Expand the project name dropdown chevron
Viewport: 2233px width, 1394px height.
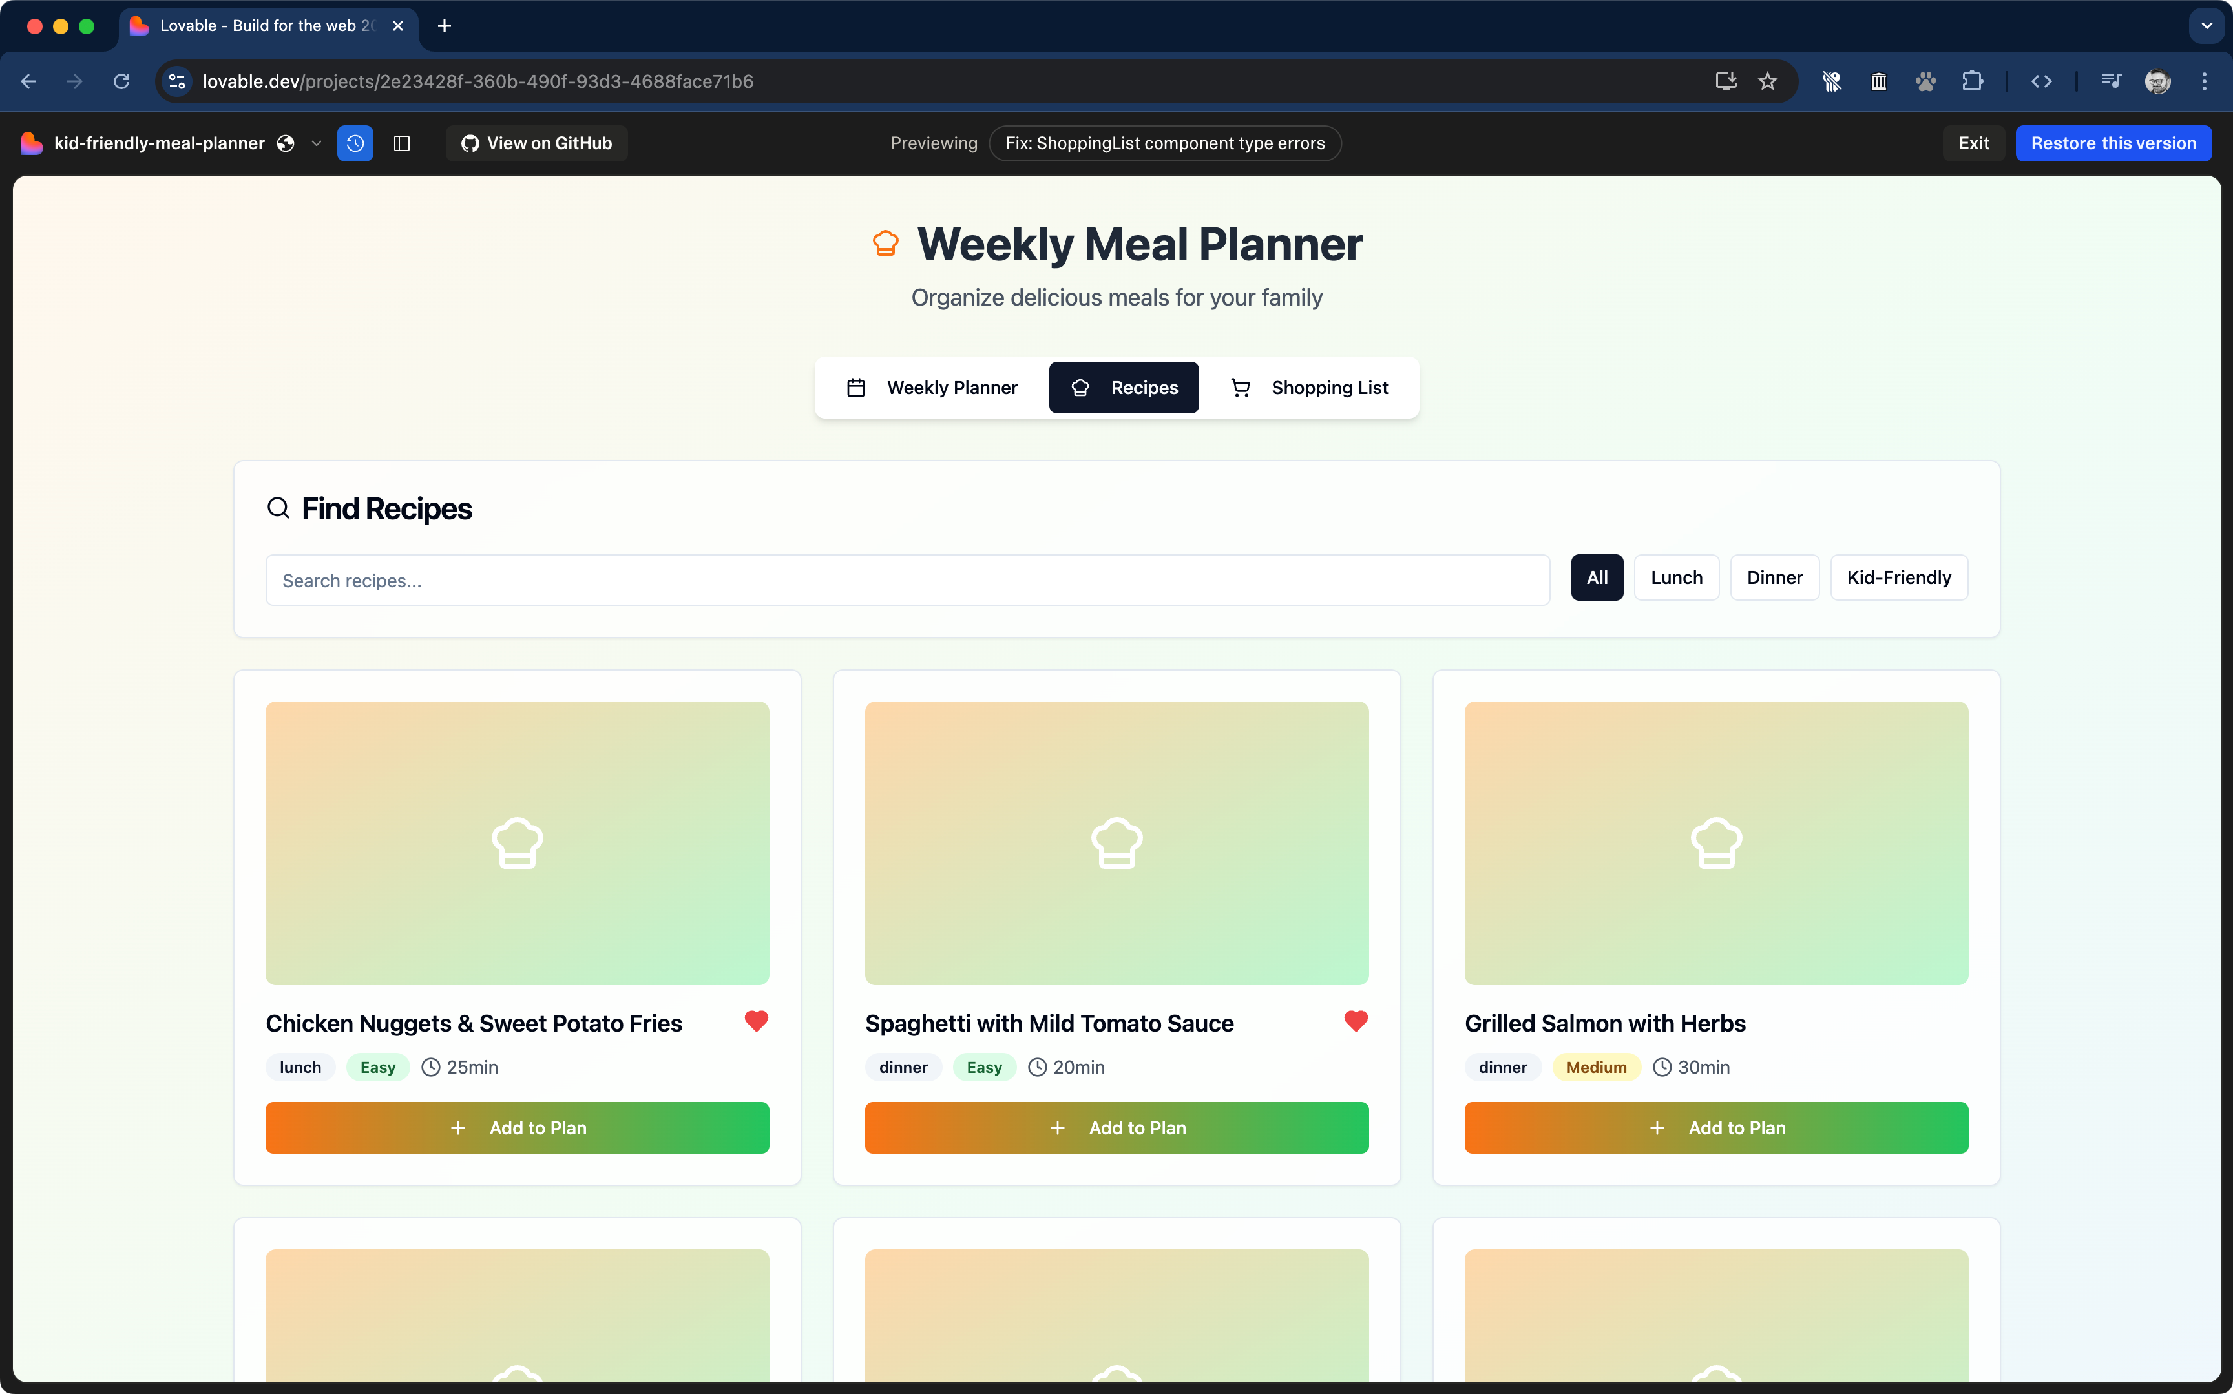317,143
